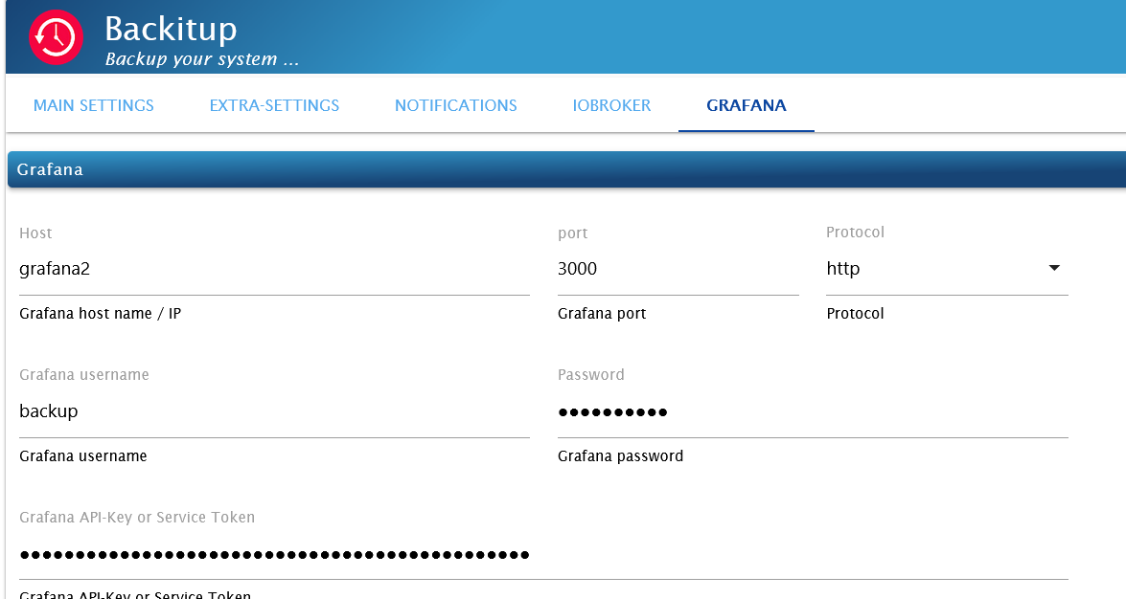Click 'Backup your system ...' subtitle
Viewport: 1126px width, 599px height.
tap(202, 58)
